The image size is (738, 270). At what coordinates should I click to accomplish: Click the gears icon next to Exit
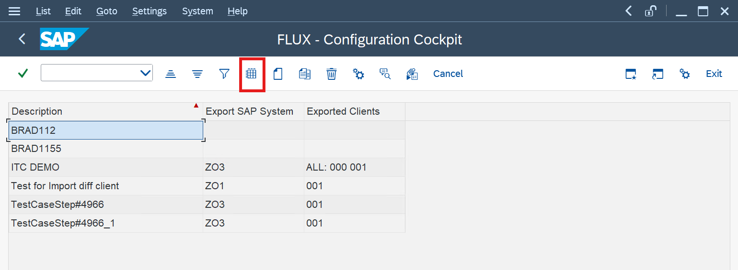tap(685, 74)
